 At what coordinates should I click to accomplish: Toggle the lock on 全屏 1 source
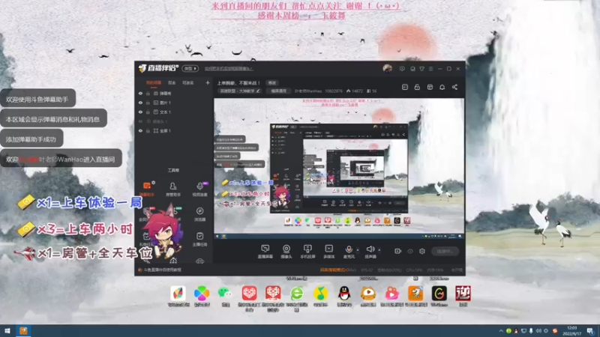[x=148, y=130]
